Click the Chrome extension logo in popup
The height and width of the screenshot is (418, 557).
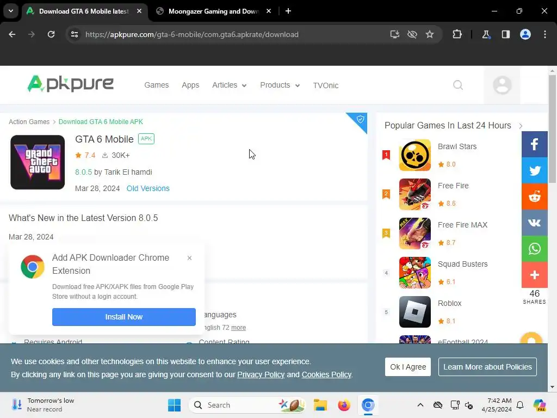[32, 267]
